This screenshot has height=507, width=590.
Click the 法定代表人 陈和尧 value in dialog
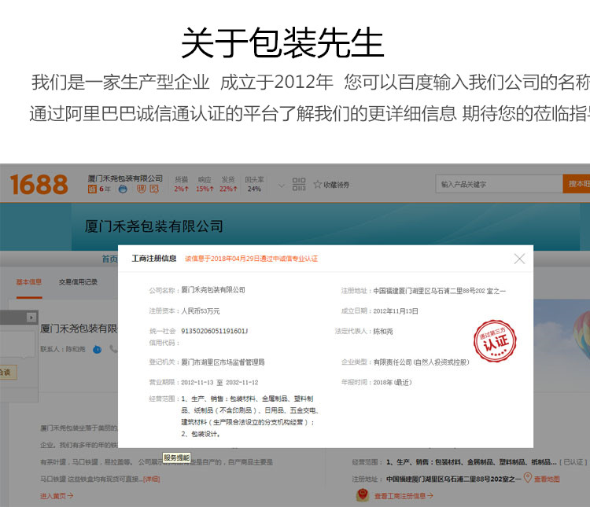pyautogui.click(x=383, y=332)
